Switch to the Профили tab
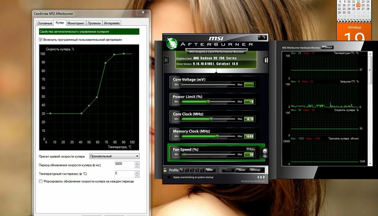The width and height of the screenshot is (378, 216). tap(94, 23)
